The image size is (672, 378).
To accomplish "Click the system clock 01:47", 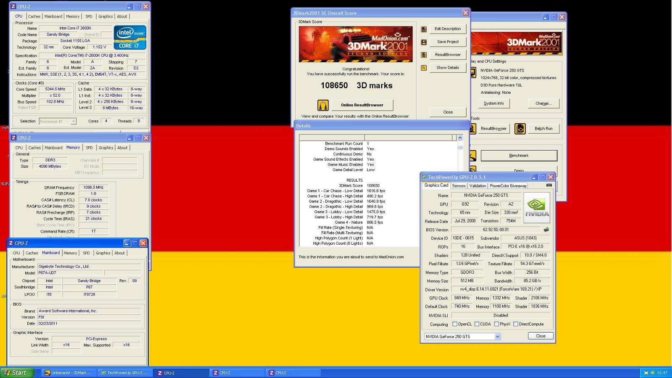I will coord(662,373).
